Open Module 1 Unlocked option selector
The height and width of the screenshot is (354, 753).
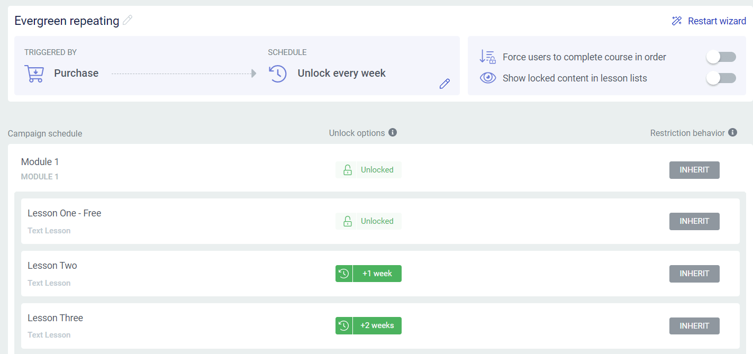(x=369, y=170)
